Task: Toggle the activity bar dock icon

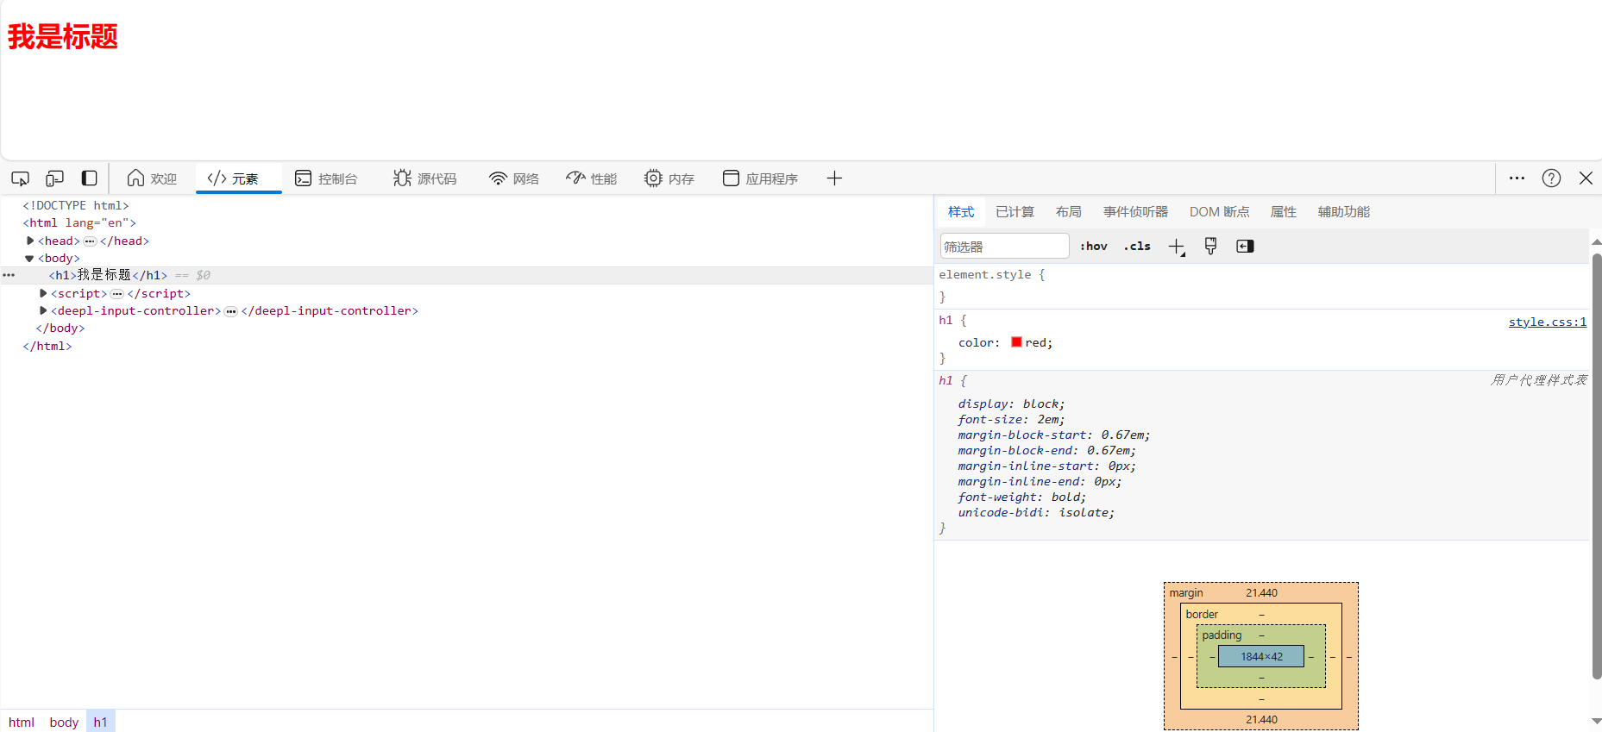Action: [89, 178]
